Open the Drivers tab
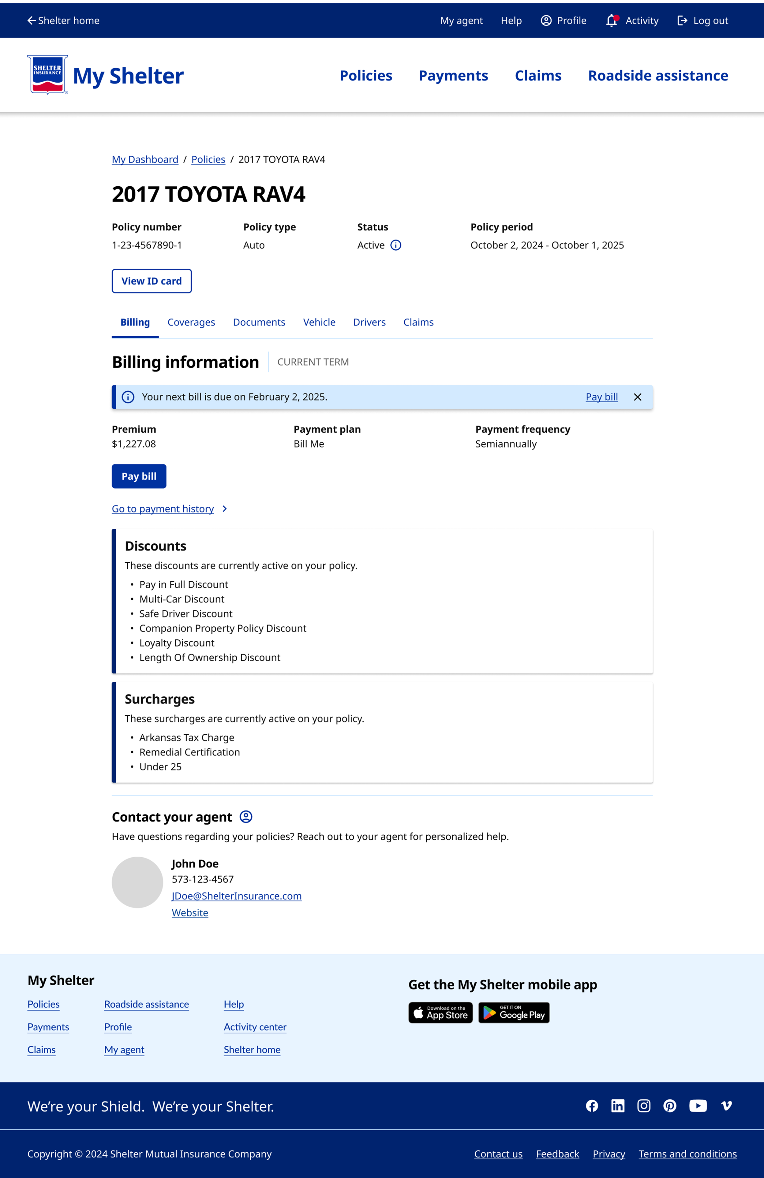The width and height of the screenshot is (764, 1178). pyautogui.click(x=369, y=322)
